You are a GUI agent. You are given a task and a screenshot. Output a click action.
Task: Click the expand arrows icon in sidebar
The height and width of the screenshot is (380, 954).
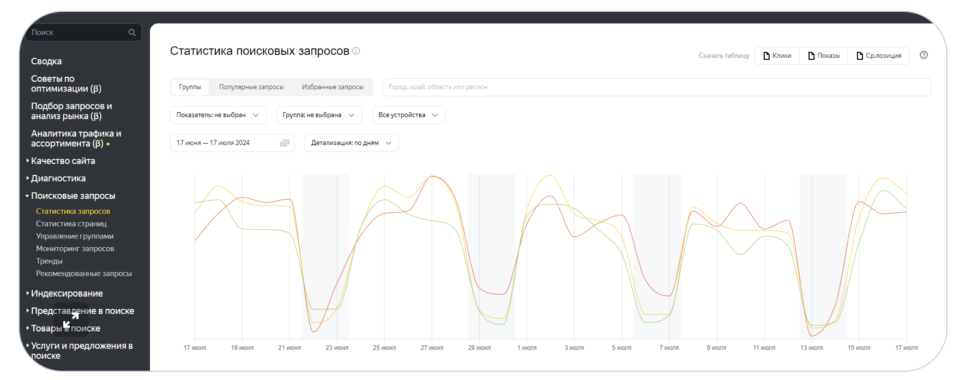[70, 320]
